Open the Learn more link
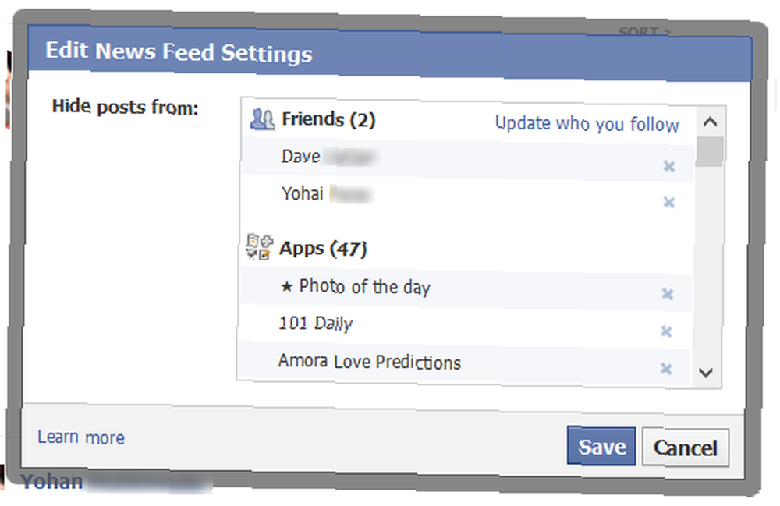The height and width of the screenshot is (506, 780). (81, 437)
